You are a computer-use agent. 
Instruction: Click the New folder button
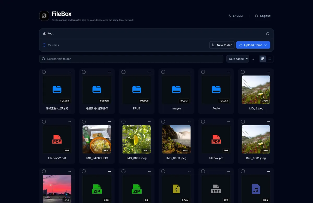(x=222, y=45)
